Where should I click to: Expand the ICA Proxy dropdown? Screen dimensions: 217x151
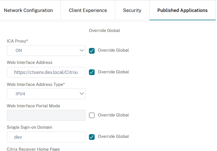pos(46,51)
